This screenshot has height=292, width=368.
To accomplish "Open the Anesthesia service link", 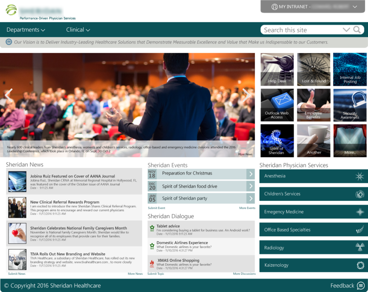I will (313, 176).
